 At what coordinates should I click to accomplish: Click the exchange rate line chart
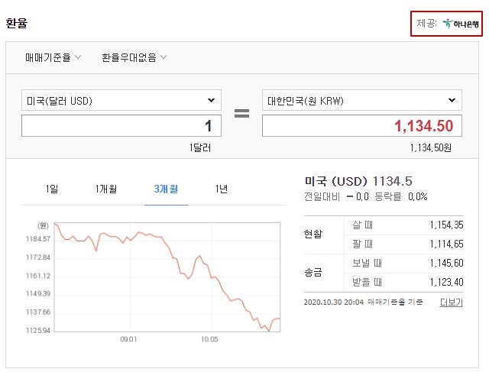(167, 277)
